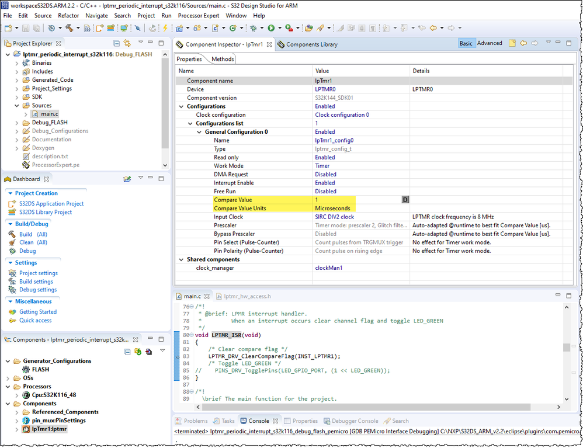Click the hammer Build toolbar icon
This screenshot has width=583, height=448.
point(69,27)
